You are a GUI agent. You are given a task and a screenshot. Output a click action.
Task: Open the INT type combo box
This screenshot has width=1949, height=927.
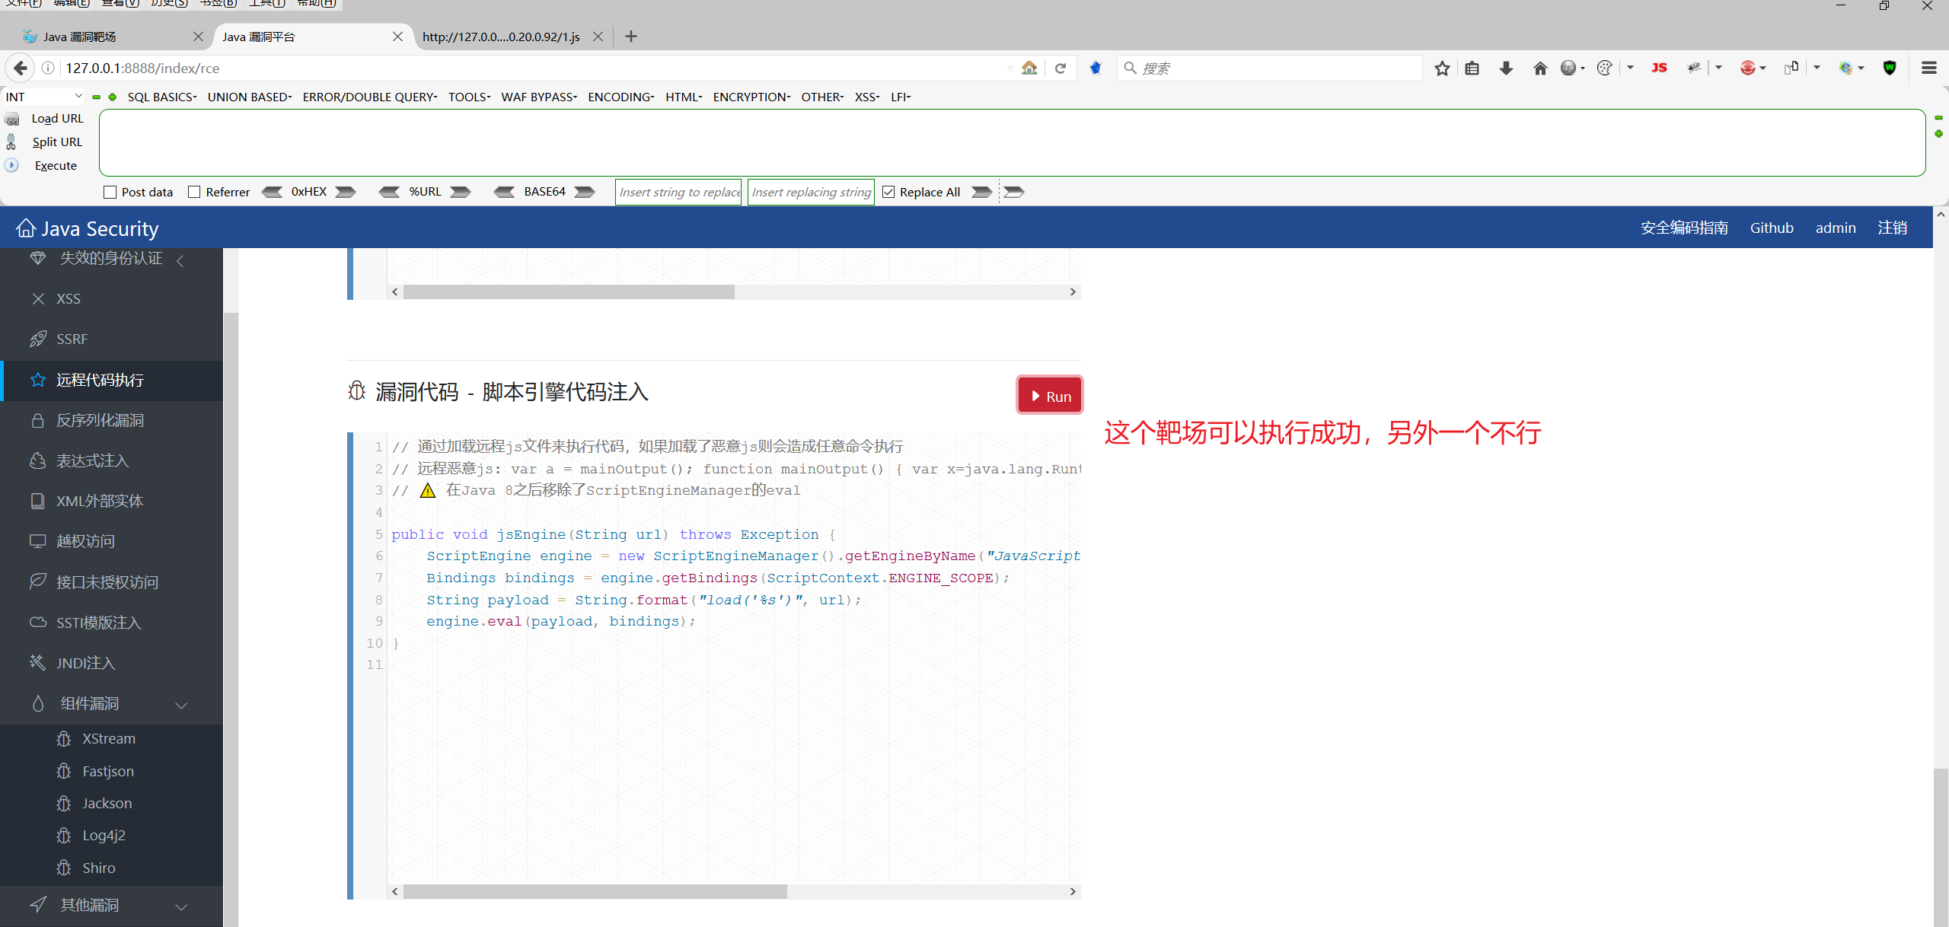coord(44,97)
